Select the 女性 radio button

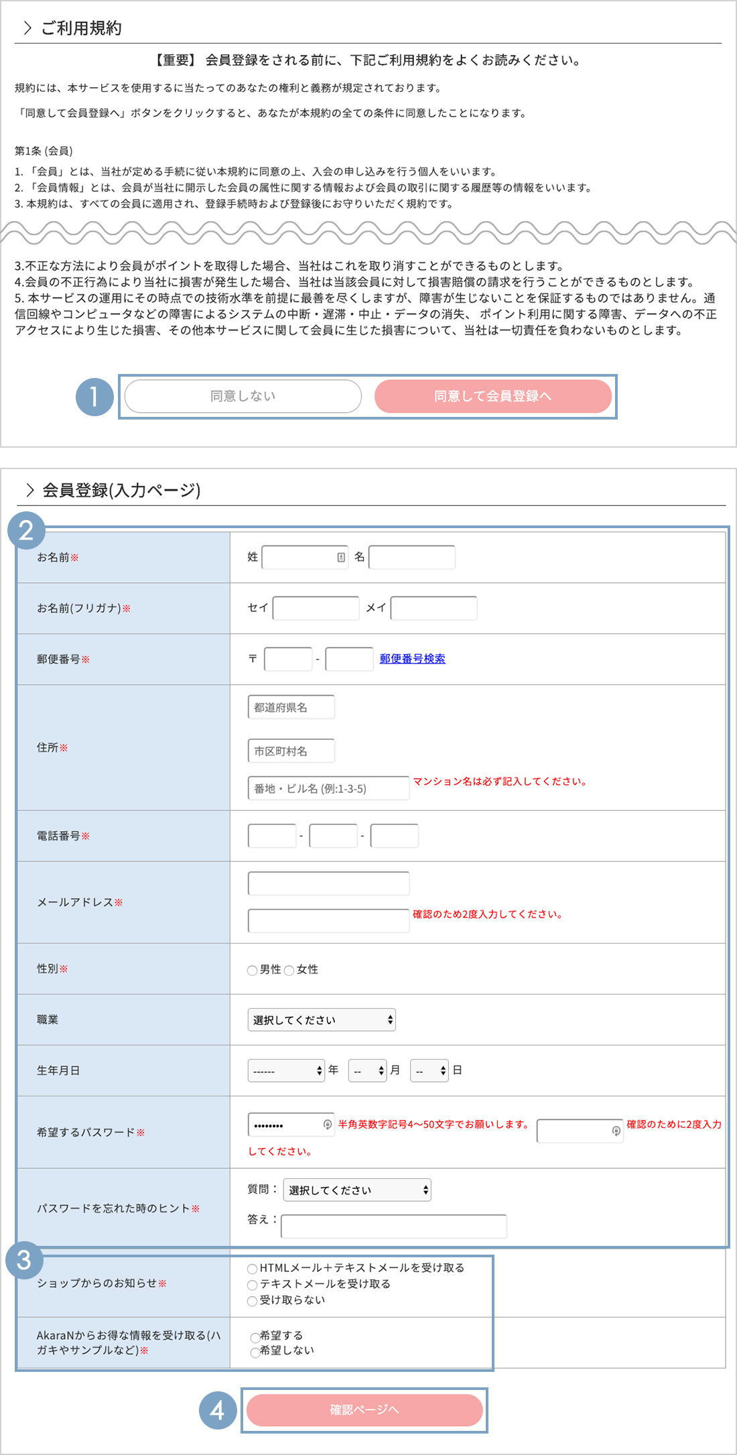289,970
